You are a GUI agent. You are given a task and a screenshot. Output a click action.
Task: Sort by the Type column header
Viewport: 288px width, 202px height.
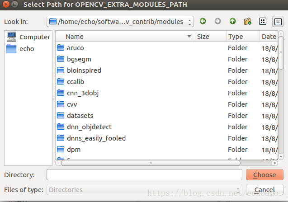pyautogui.click(x=243, y=37)
